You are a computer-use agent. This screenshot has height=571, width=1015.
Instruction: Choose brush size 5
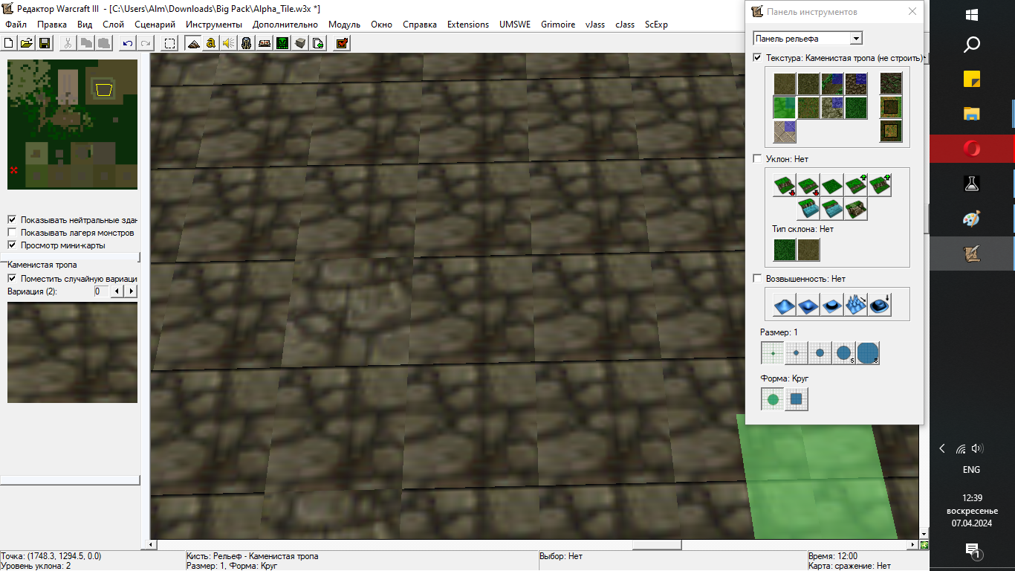click(x=844, y=353)
